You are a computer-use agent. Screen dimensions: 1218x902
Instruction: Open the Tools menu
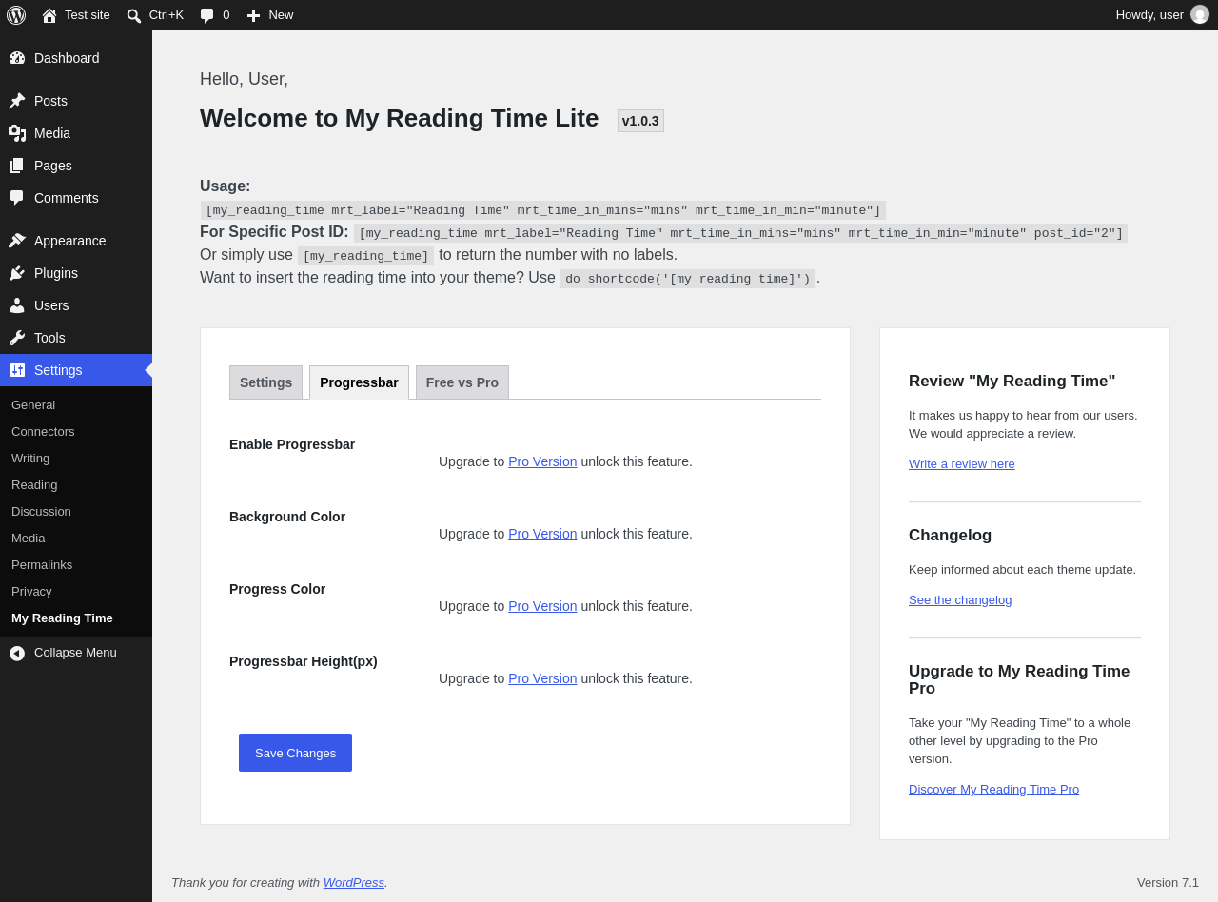pyautogui.click(x=76, y=338)
